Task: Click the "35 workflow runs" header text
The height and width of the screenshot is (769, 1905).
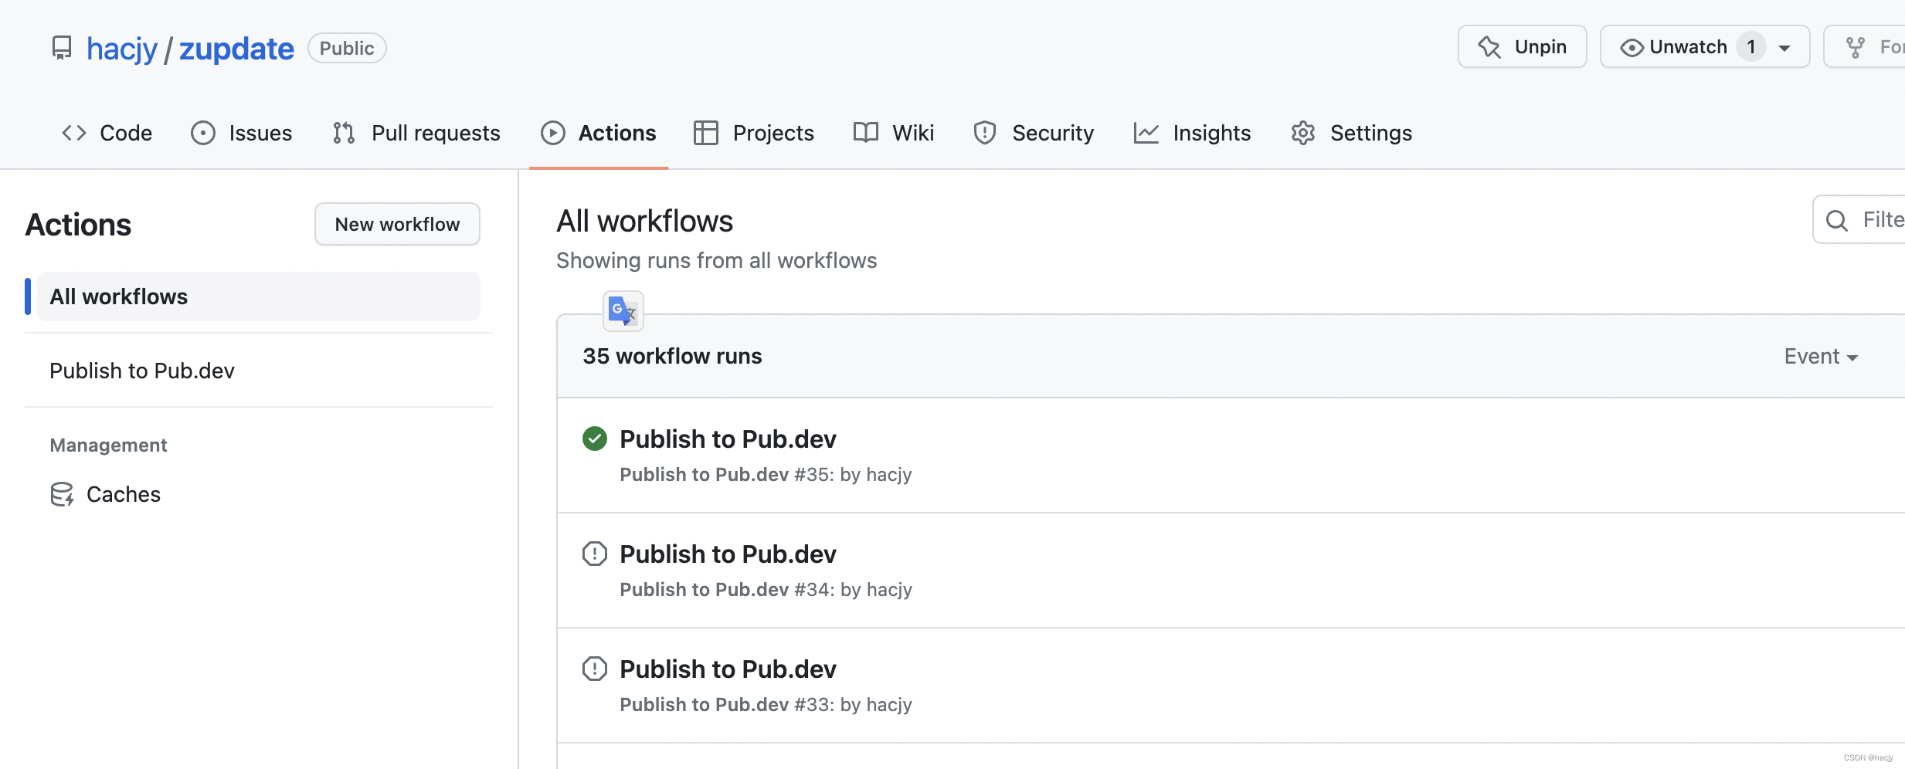Action: point(672,356)
